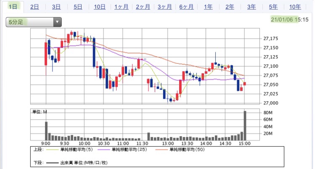
Task: Show the 1ヶ月 chart range
Action: [x=122, y=7]
